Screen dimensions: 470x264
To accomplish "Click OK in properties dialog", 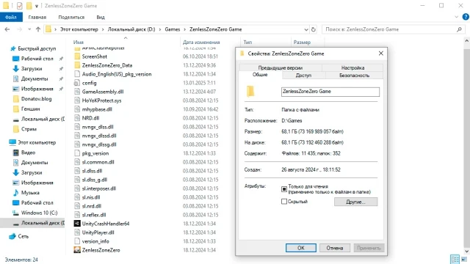I will tap(300, 248).
